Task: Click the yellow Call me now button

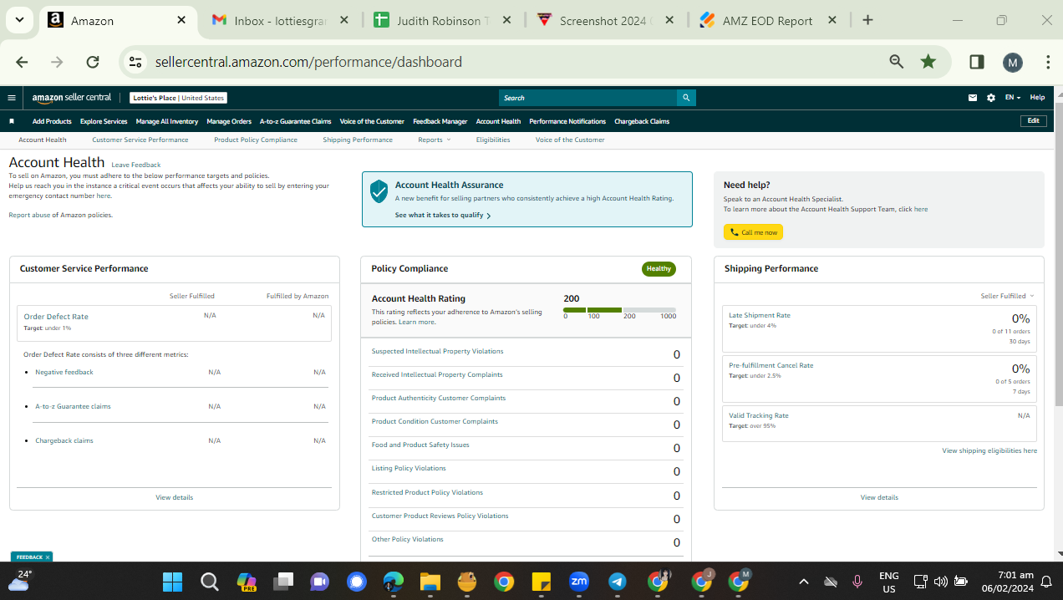Action: 753,232
